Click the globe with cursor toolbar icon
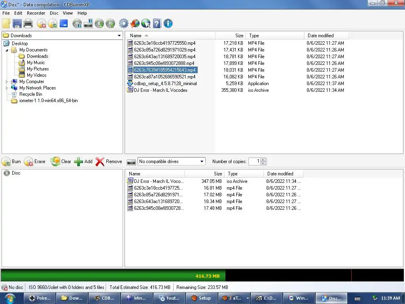 pos(146,23)
